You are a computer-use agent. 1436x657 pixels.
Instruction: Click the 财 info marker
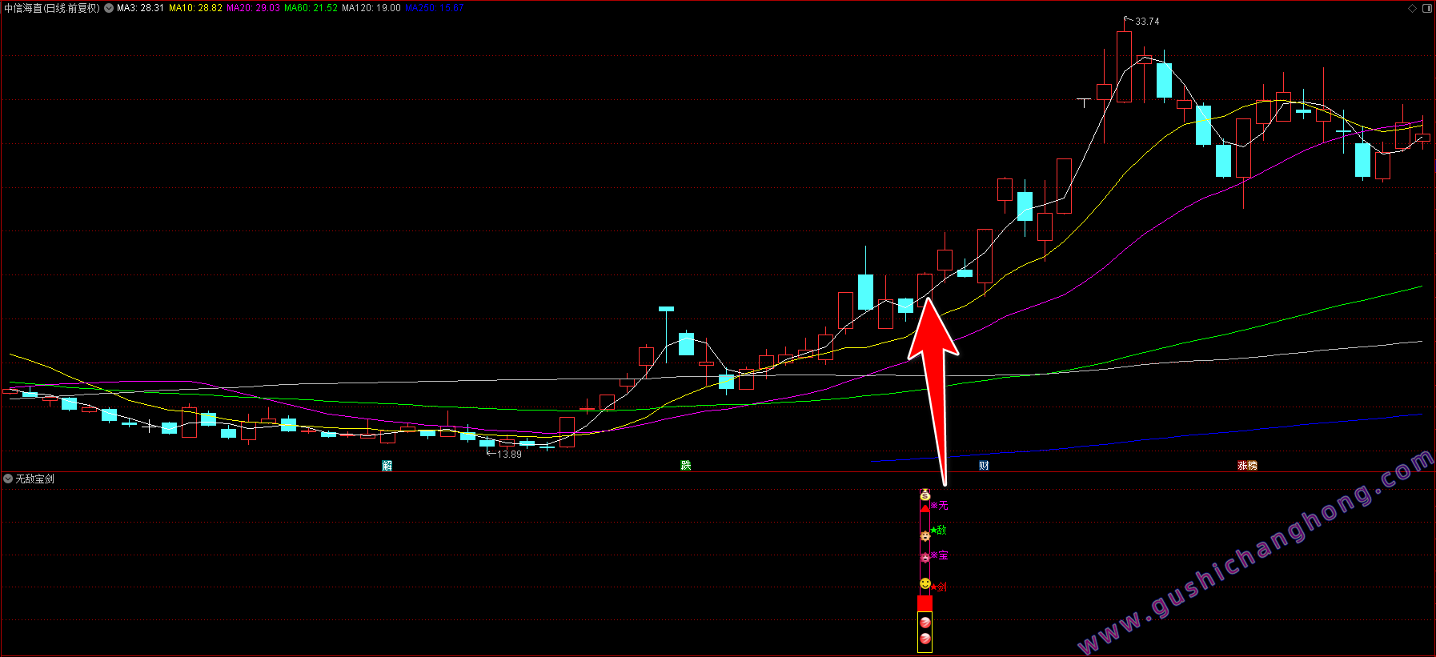[x=984, y=465]
